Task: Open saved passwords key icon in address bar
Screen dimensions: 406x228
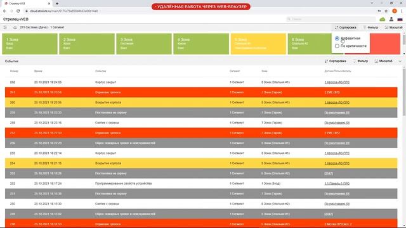Action: [379, 11]
